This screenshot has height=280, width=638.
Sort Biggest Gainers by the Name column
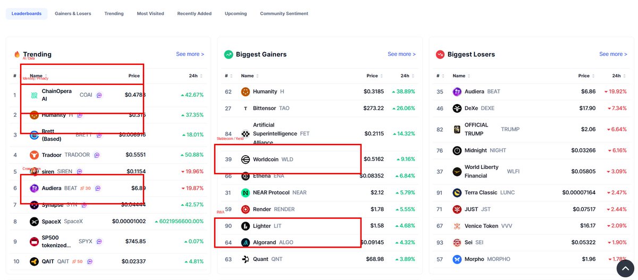[249, 76]
